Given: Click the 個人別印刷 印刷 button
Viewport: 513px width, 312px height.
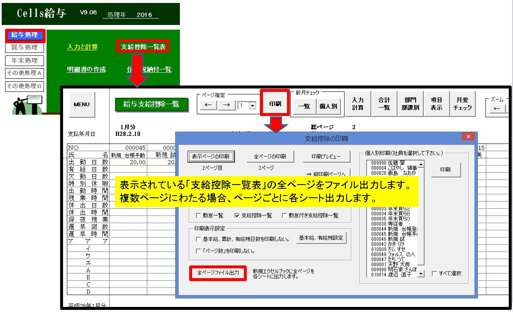Looking at the screenshot, I should (446, 169).
